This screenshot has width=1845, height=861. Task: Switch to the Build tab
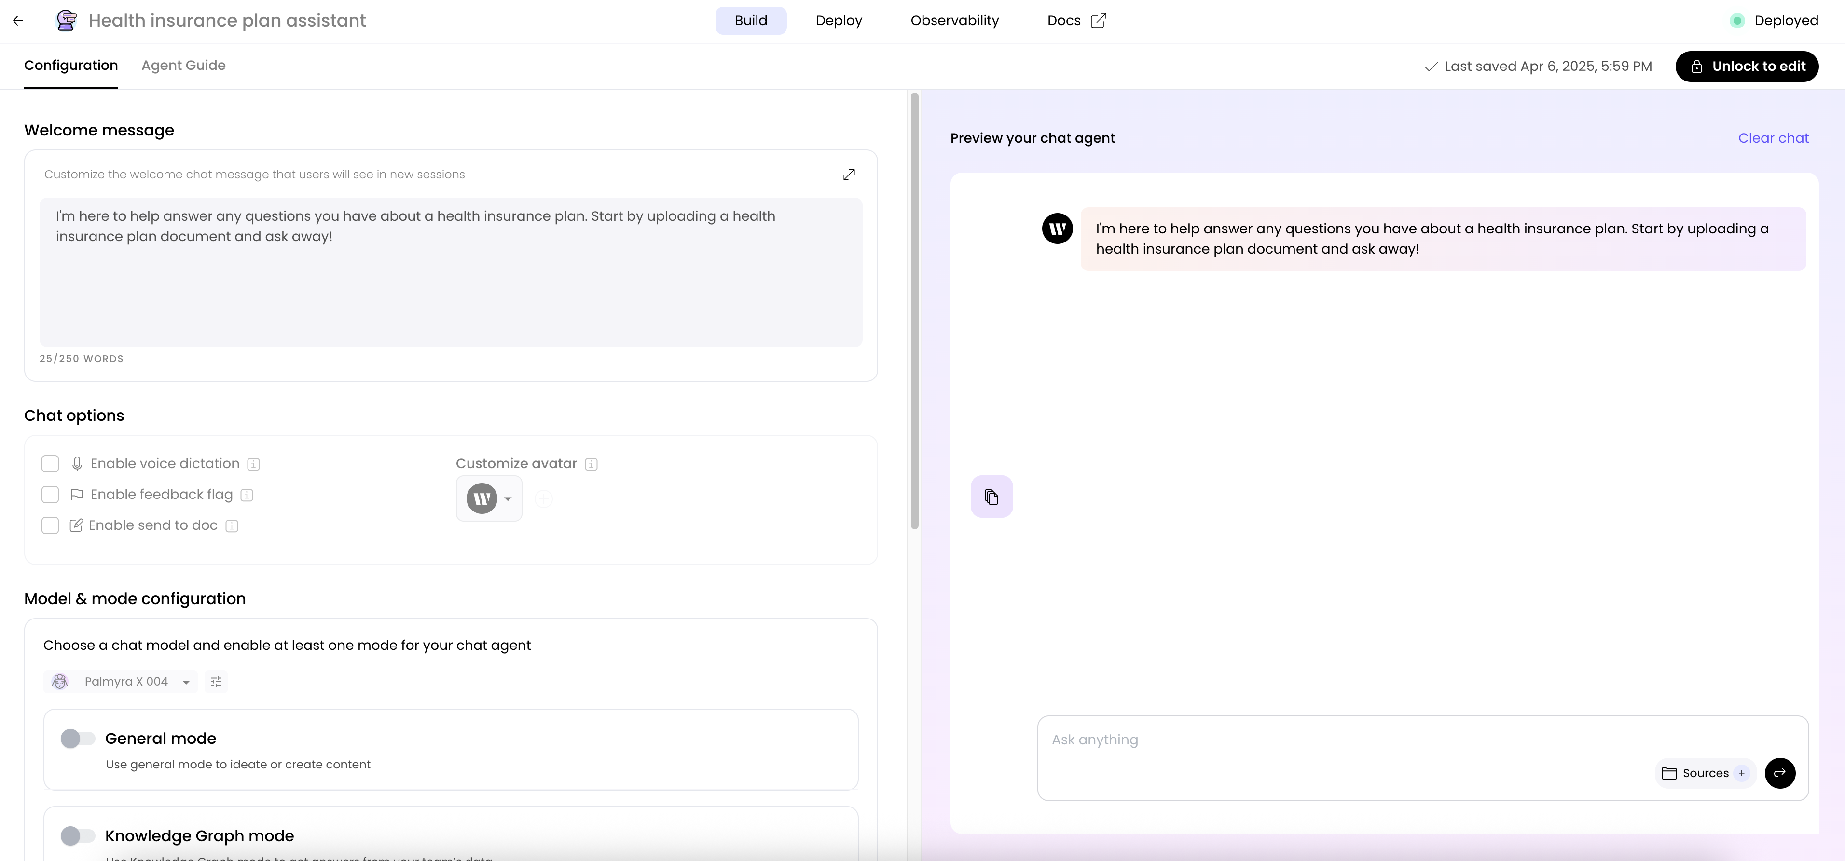coord(751,21)
